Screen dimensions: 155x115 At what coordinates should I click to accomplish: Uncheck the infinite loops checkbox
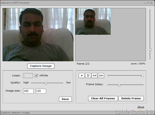click(x=36, y=76)
